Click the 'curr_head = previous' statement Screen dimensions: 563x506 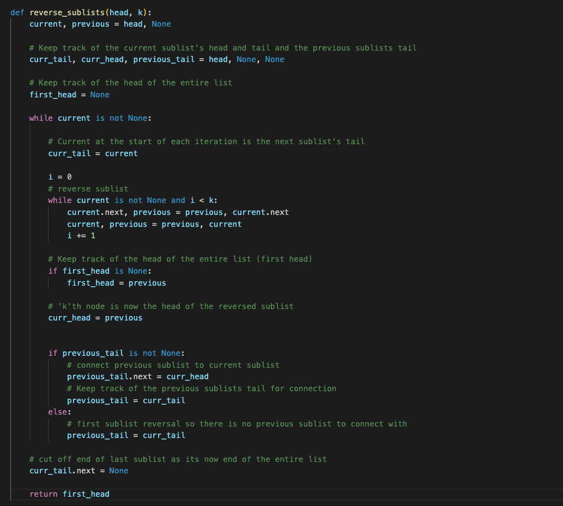point(95,318)
